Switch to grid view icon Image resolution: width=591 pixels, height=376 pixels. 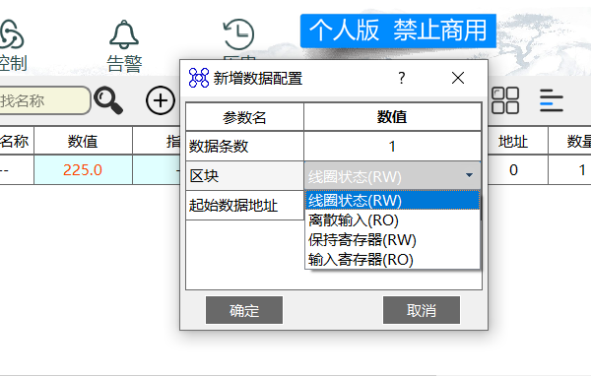(505, 100)
